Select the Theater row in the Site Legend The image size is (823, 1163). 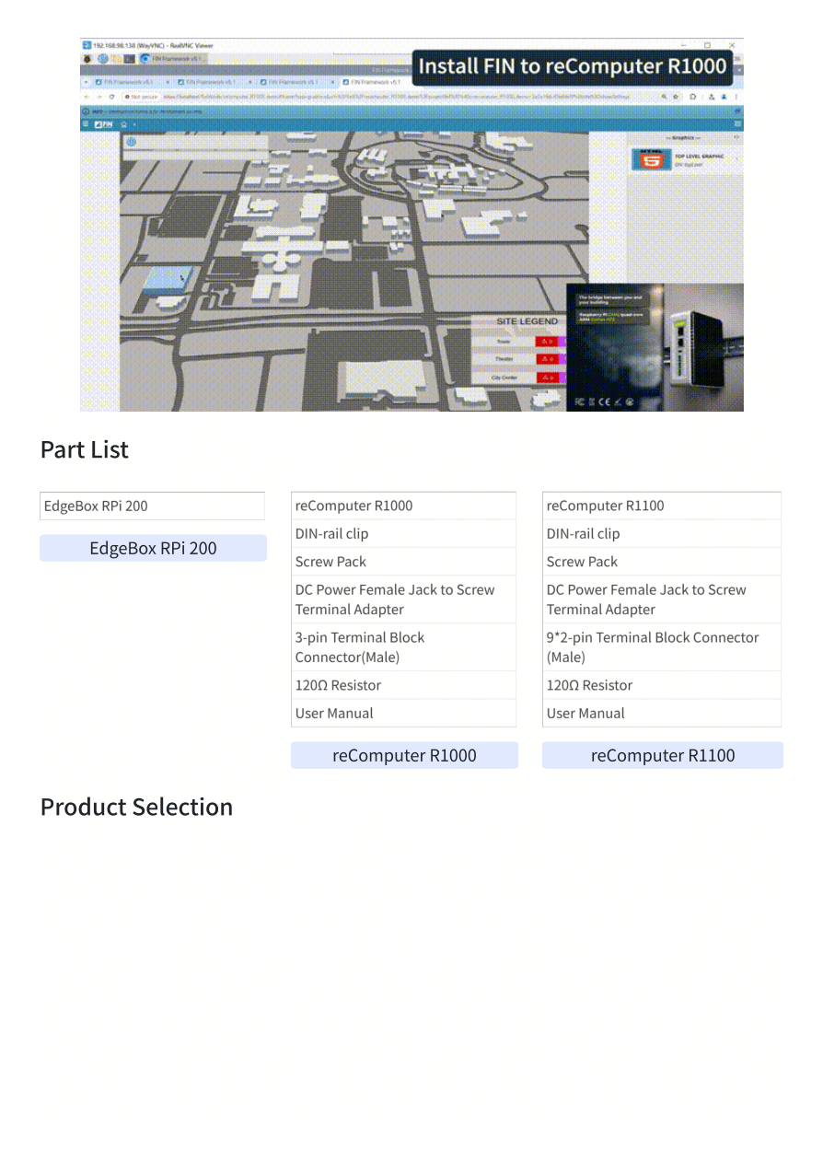click(x=518, y=358)
